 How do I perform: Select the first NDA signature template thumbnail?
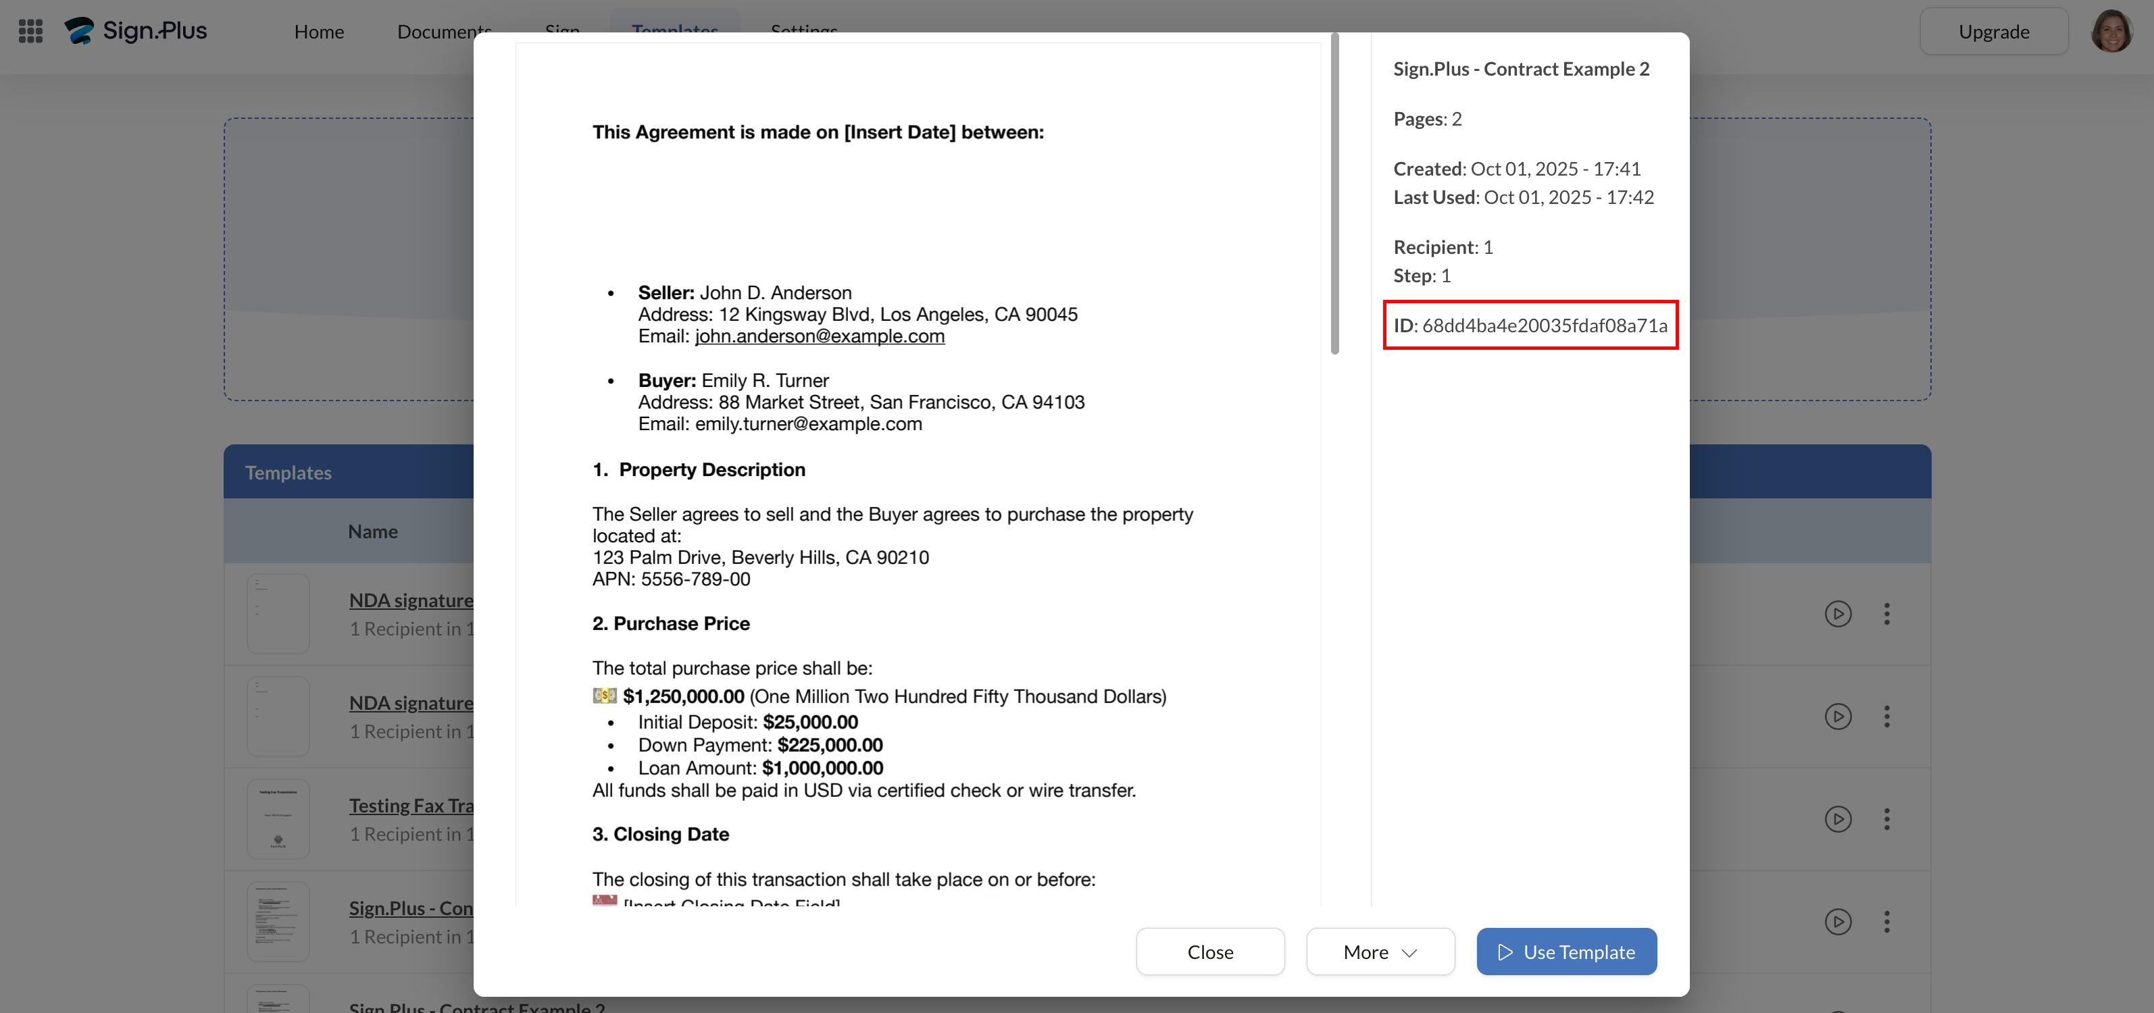click(278, 615)
